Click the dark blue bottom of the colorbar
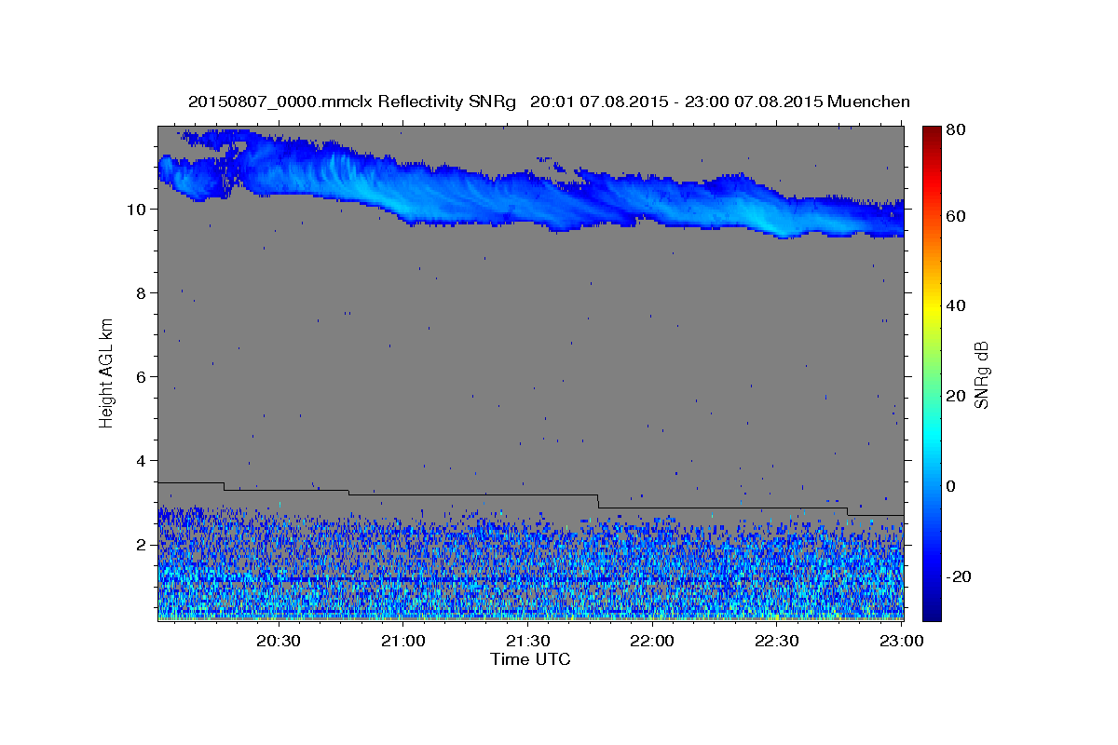Screen dimensions: 1118x745 (x=932, y=612)
